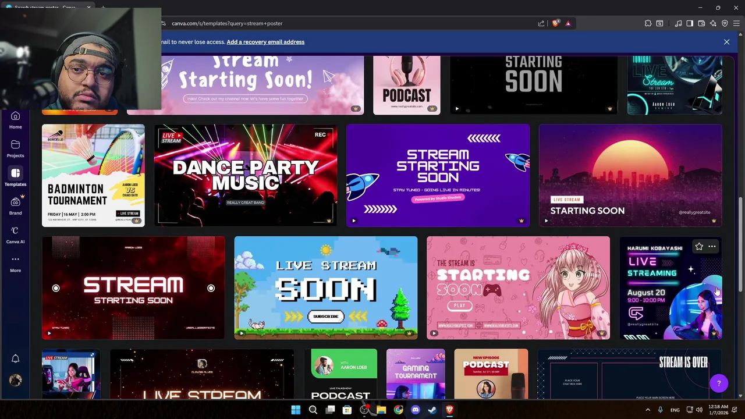Open the black Starting Soon template
The width and height of the screenshot is (745, 419).
click(534, 85)
